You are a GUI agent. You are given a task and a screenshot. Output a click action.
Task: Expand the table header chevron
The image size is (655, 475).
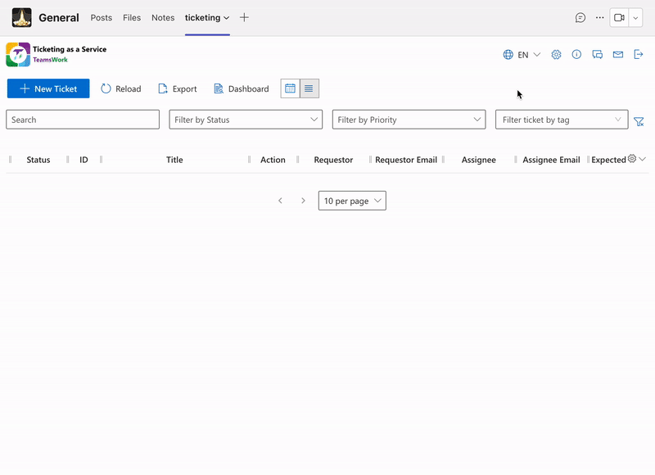pos(643,159)
